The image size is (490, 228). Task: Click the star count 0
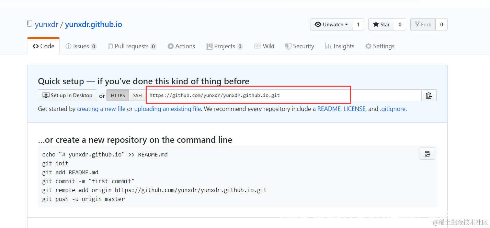click(400, 25)
